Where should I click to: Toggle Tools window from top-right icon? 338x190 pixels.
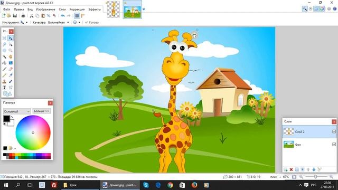pyautogui.click(x=305, y=9)
